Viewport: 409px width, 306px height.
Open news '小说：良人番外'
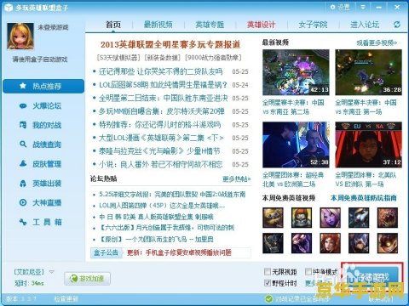[x=161, y=164]
